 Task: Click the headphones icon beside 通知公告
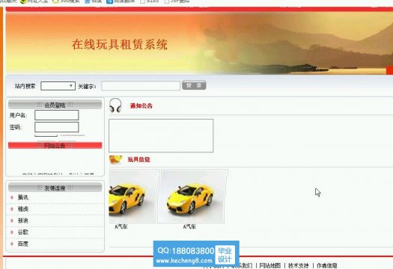tap(115, 105)
